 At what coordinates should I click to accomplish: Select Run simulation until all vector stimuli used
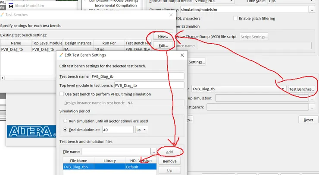[x=65, y=121]
